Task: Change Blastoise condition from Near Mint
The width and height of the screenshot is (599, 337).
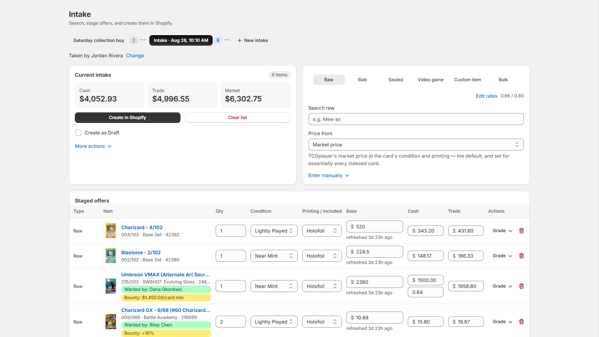Action: click(274, 256)
